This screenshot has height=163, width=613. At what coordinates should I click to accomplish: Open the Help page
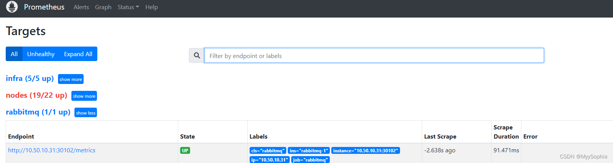pos(152,7)
